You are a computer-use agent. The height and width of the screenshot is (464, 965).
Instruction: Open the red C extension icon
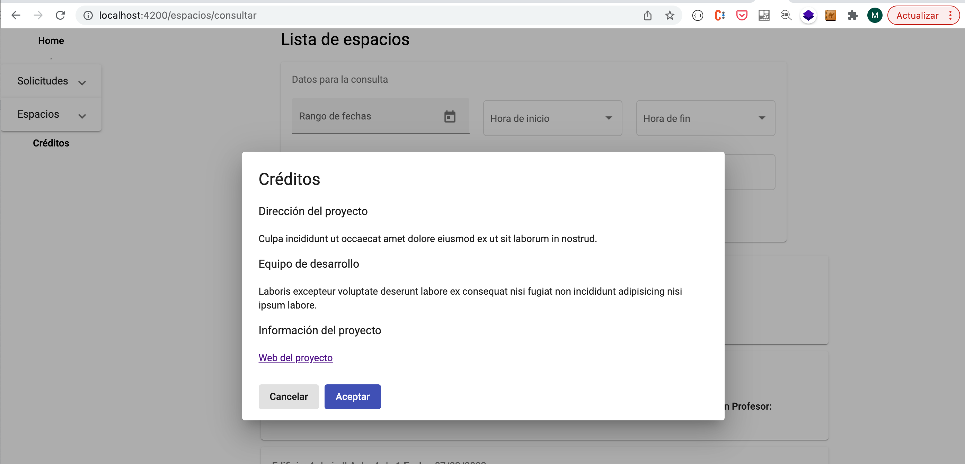pos(720,15)
